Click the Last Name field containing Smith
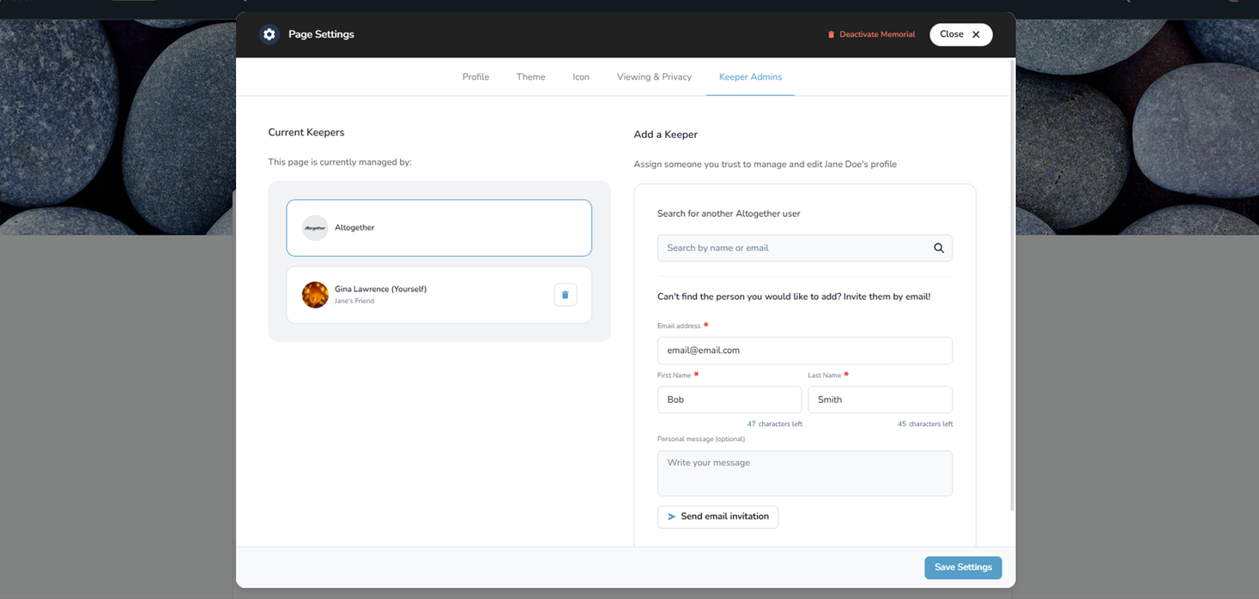 pos(880,399)
